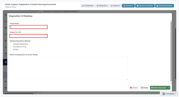Open Share form
179x97 pixels.
click(128, 6)
